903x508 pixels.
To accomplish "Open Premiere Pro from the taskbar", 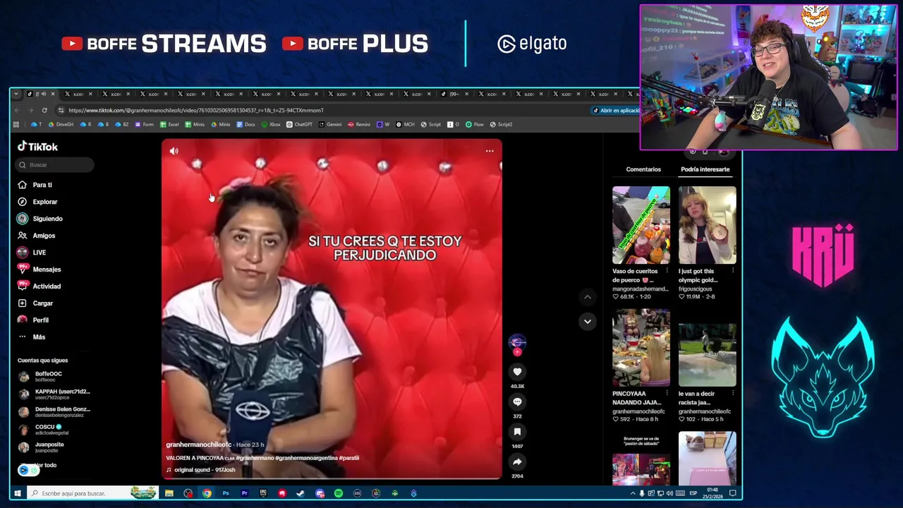I will [x=245, y=493].
